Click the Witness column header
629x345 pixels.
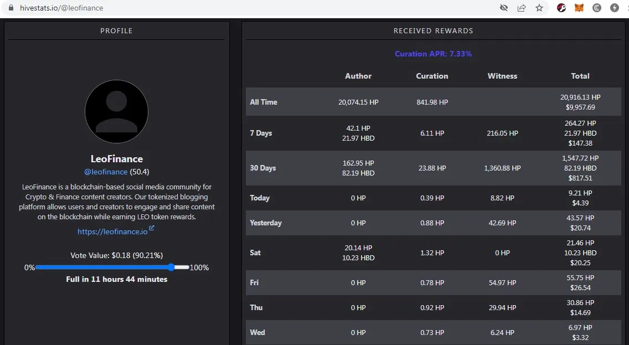coord(502,76)
